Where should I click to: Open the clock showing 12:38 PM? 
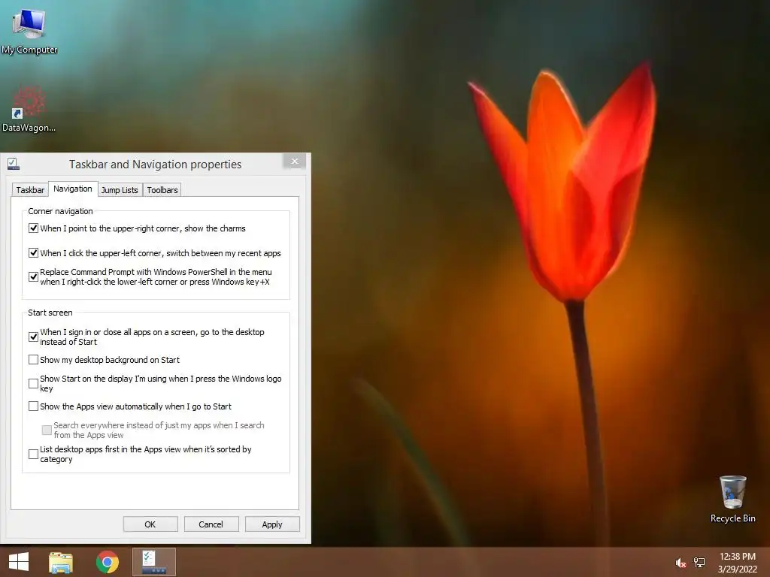coord(737,557)
